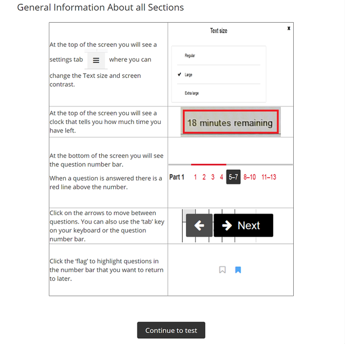Click the Next arrow button

coord(243,225)
